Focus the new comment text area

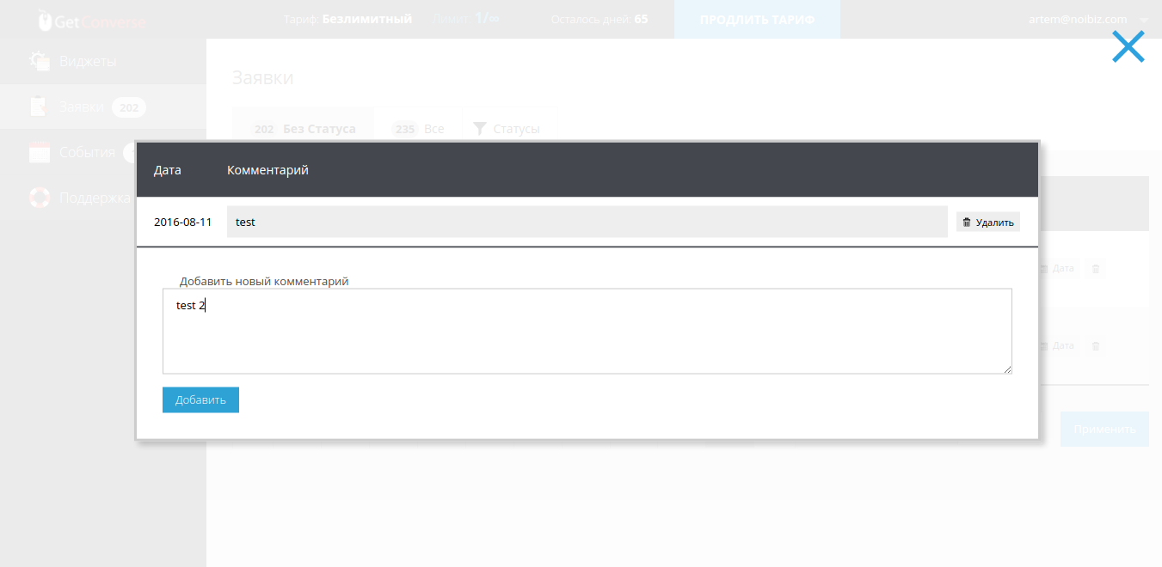tap(587, 331)
